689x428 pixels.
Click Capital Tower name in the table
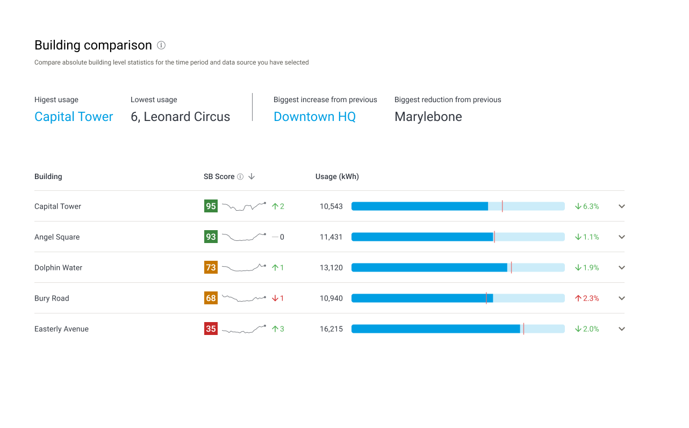(x=58, y=206)
